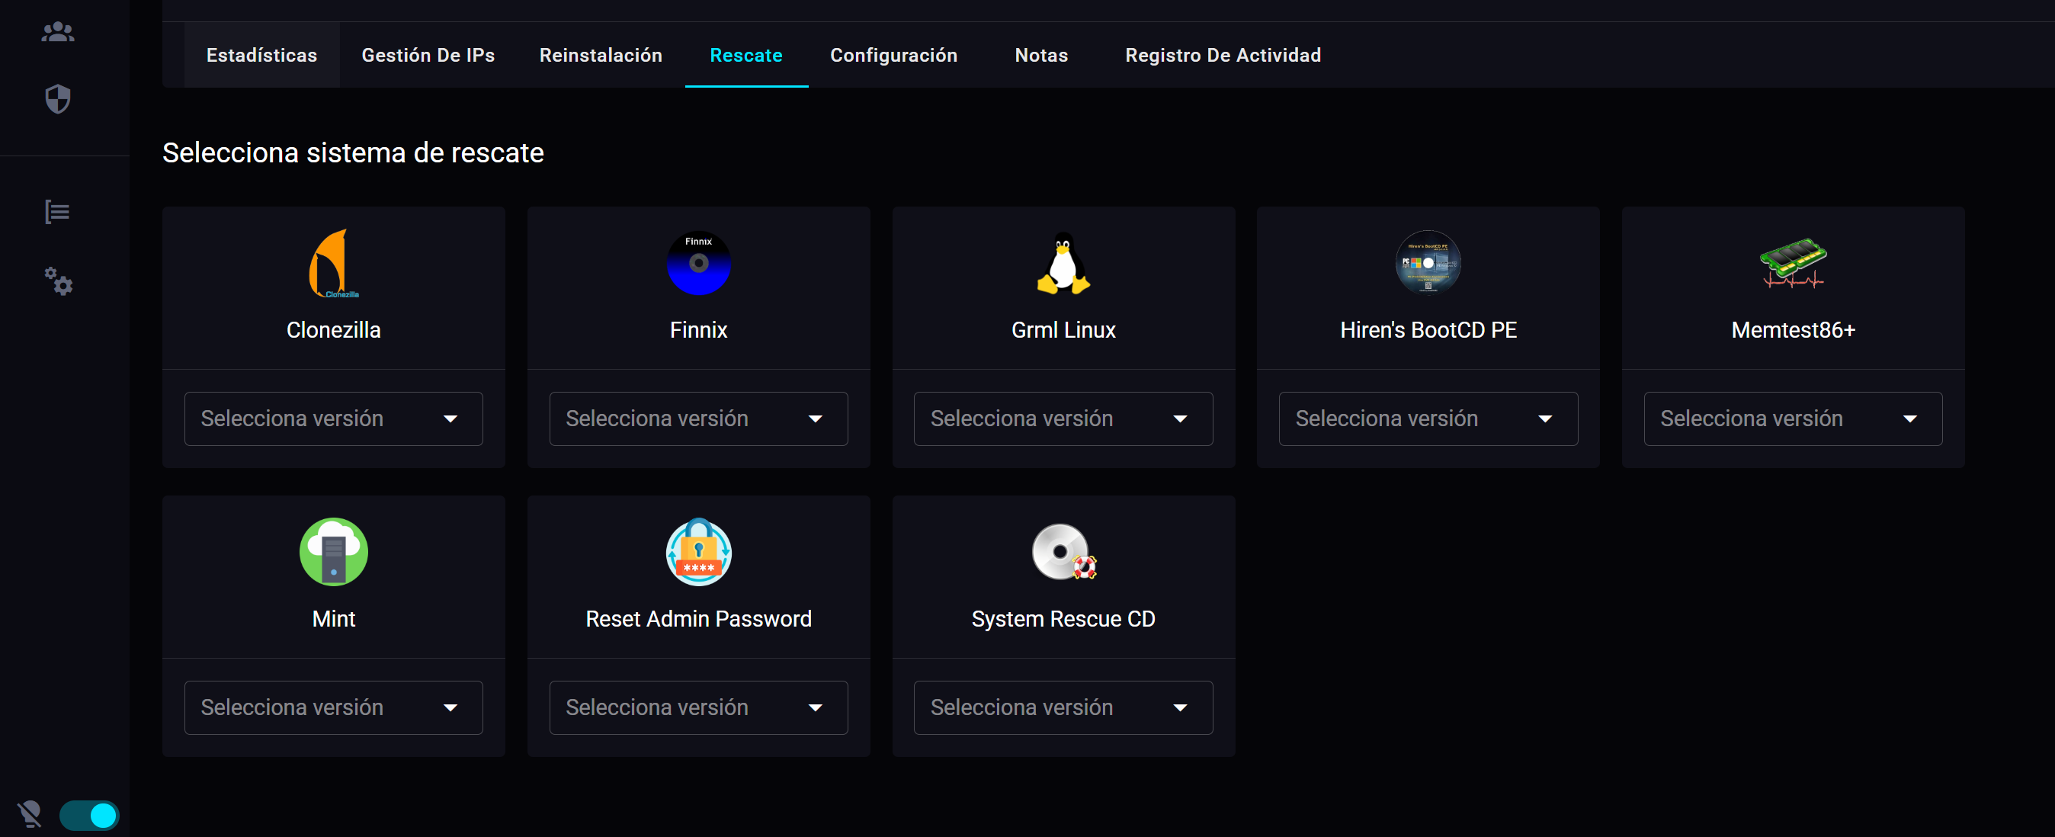Viewport: 2055px width, 837px height.
Task: Open the Configuración tab
Action: pyautogui.click(x=893, y=55)
